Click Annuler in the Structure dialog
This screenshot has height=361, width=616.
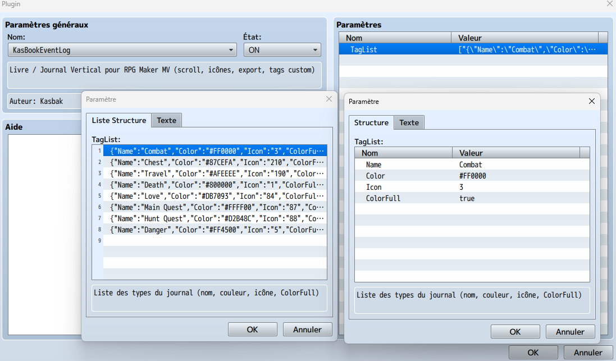coord(570,332)
